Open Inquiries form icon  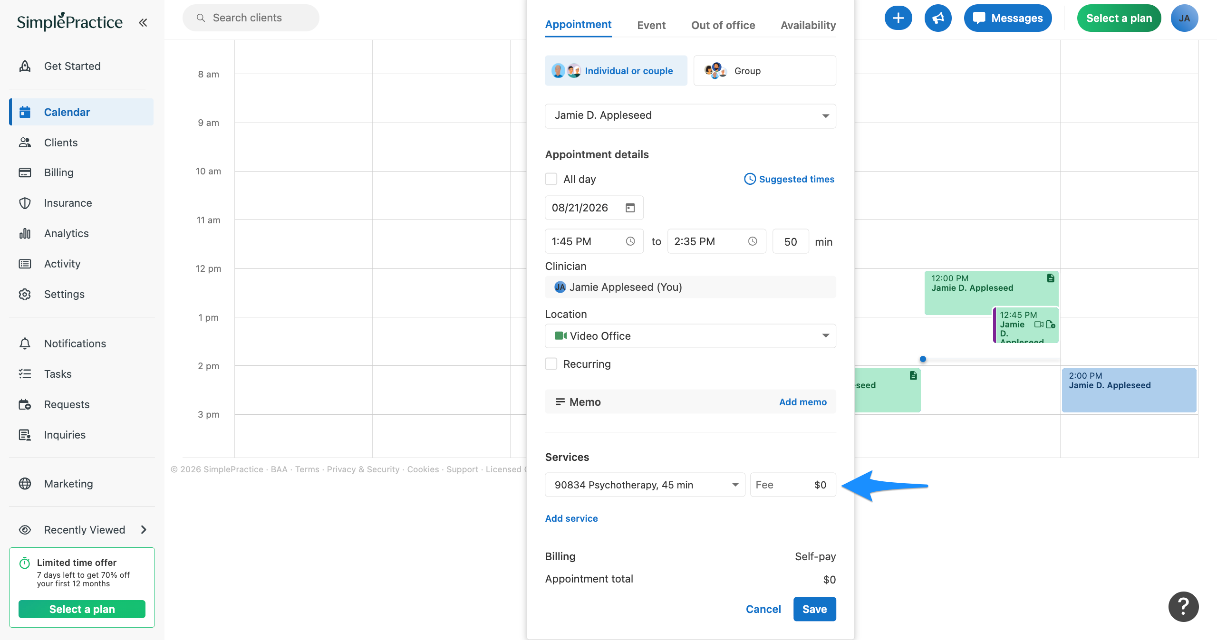point(25,435)
